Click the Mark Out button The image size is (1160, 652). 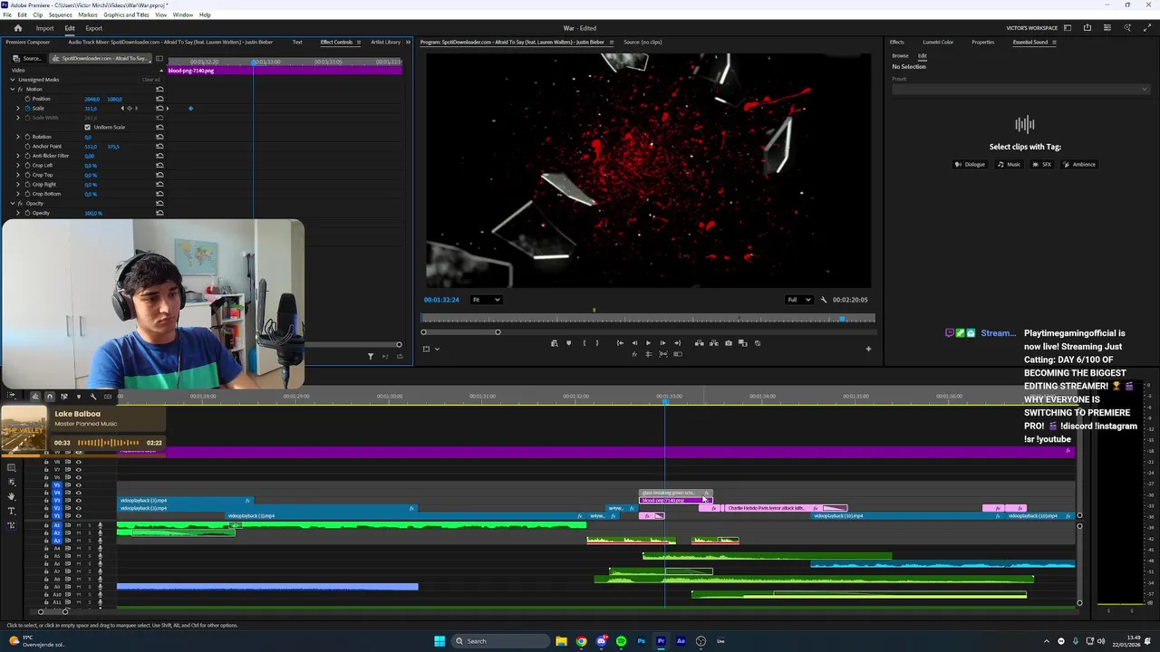pos(597,343)
